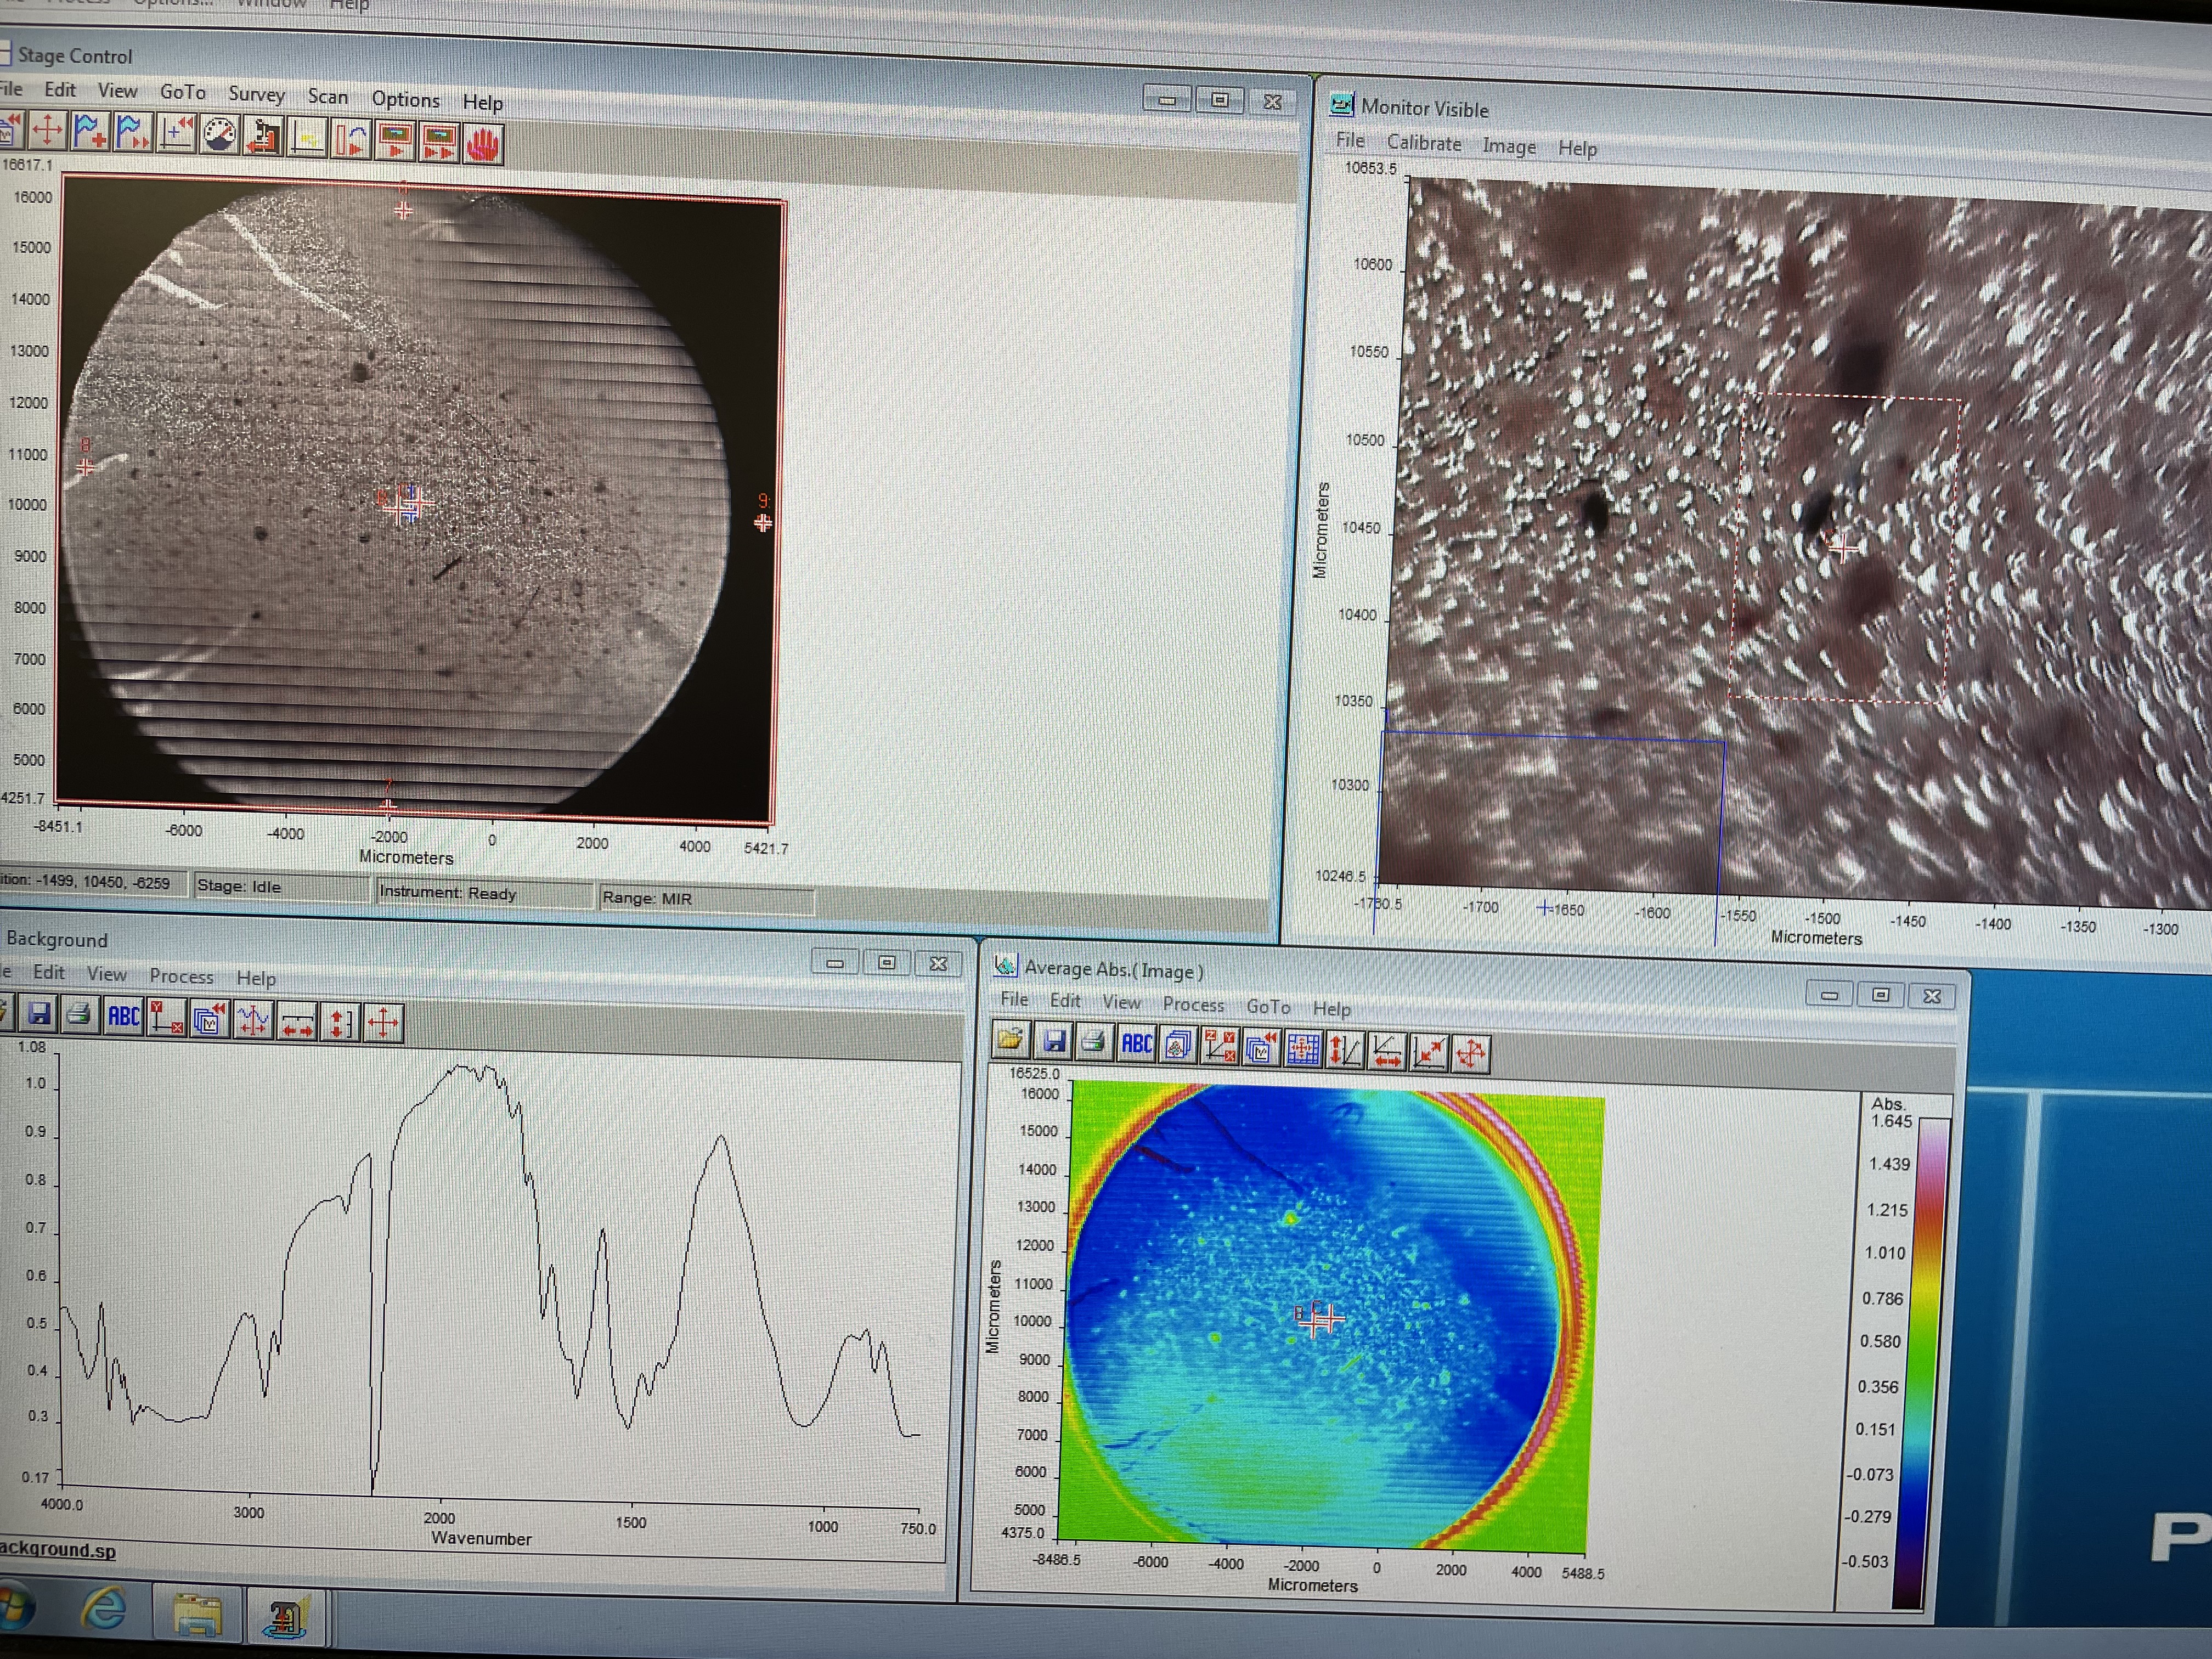The image size is (2212, 1659).
Task: Click the blue flag with red plus icon
Action: click(90, 131)
